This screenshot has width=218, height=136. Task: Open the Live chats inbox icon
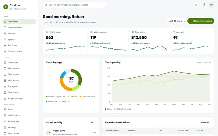[5, 63]
